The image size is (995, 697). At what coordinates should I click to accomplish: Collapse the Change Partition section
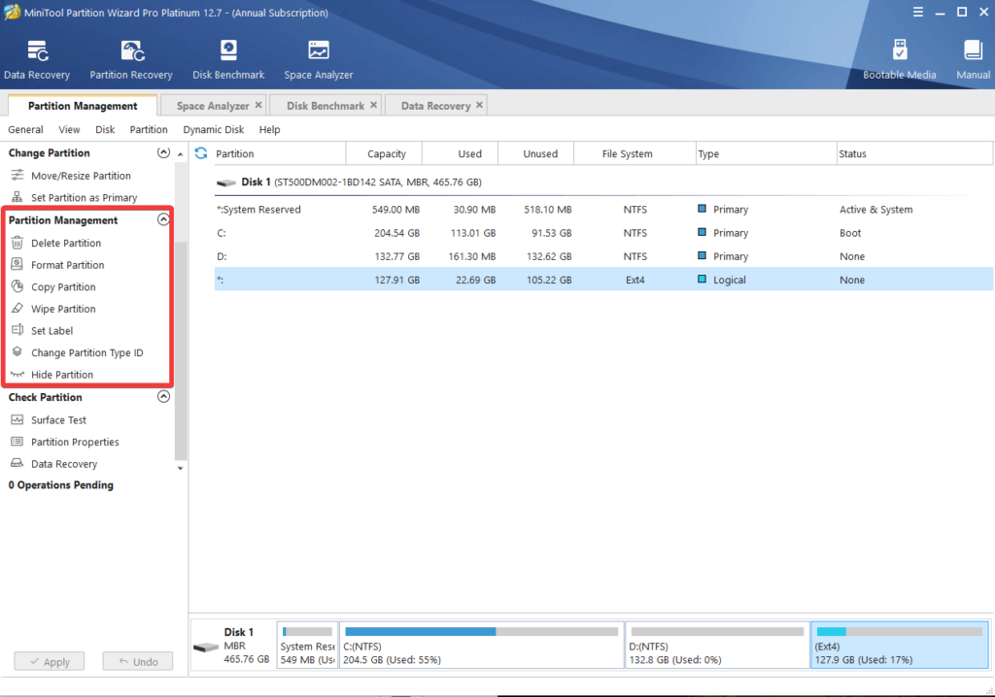click(x=163, y=152)
